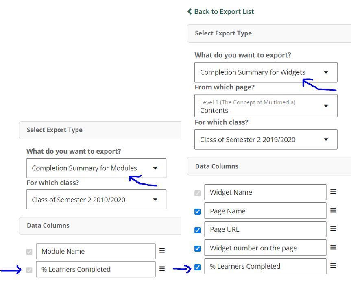Click the left Select Export Type header

[100, 130]
